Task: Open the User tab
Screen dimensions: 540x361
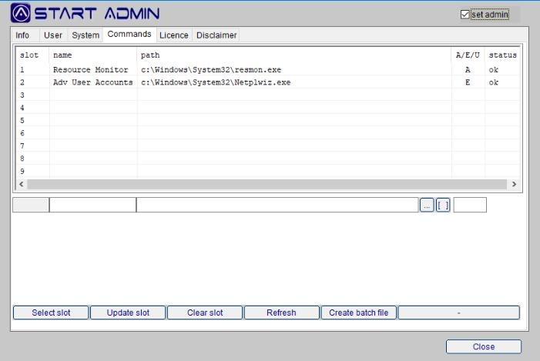Action: [53, 35]
